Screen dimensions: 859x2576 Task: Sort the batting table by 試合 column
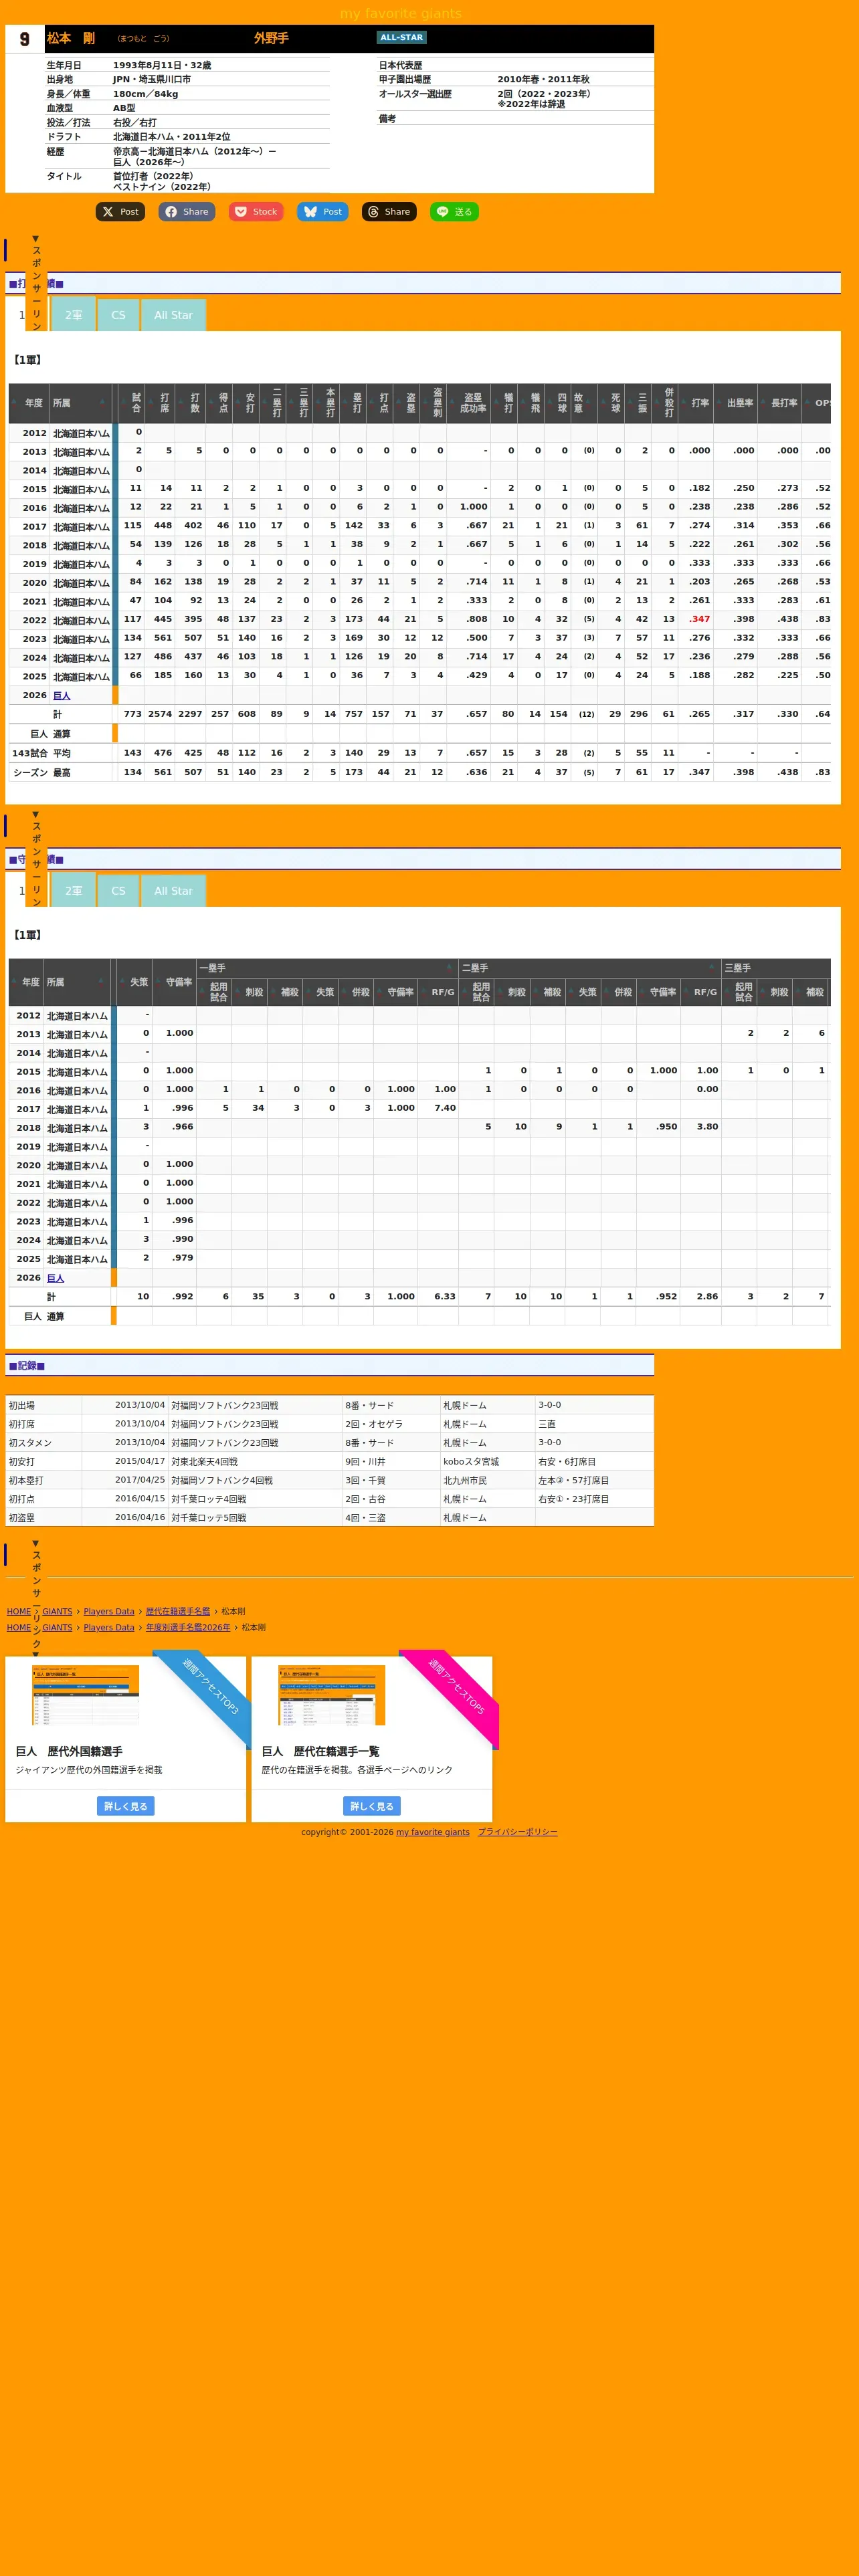[x=132, y=403]
